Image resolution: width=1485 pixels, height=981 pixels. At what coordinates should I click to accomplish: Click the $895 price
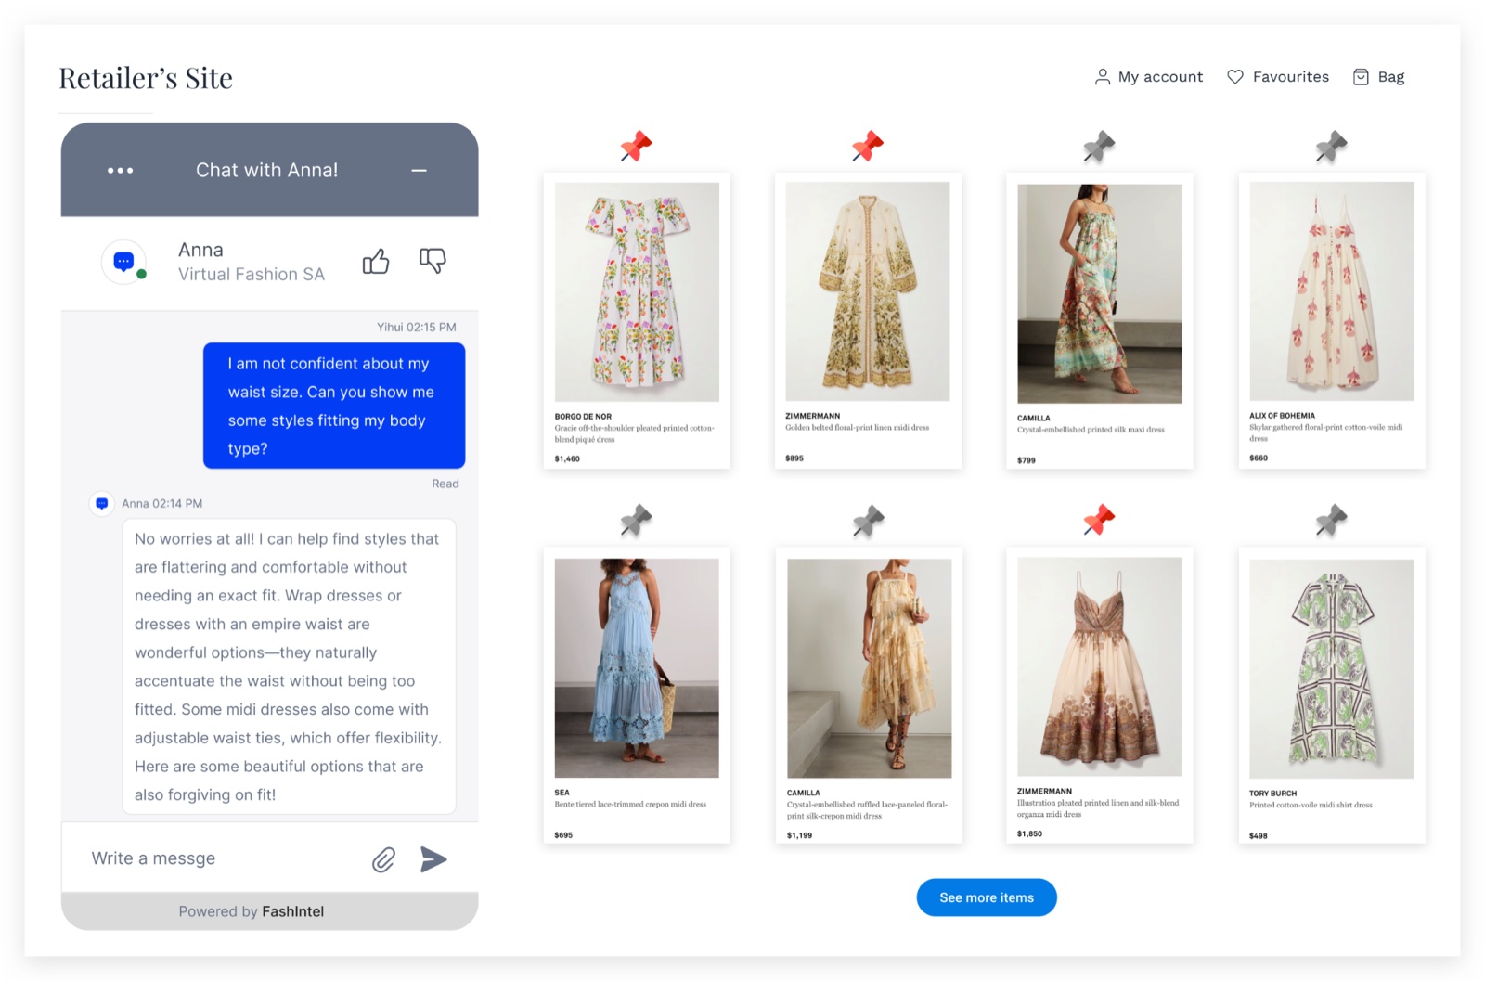(x=794, y=458)
